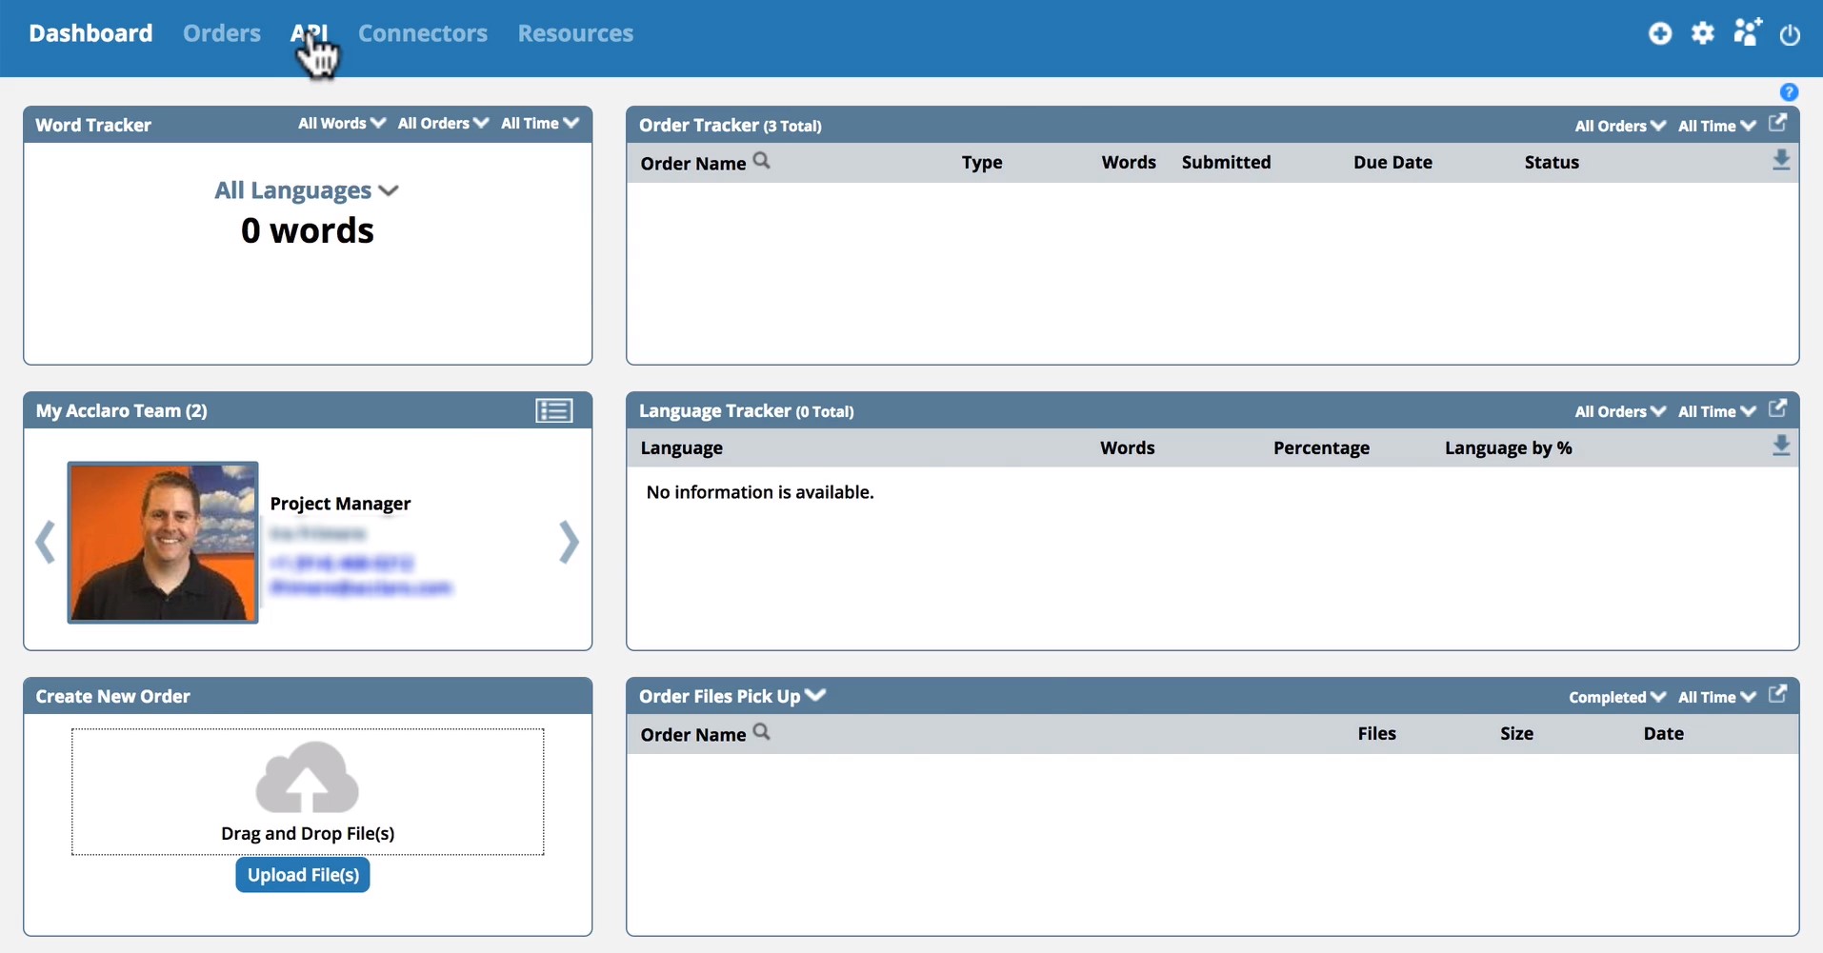Viewport: 1823px width, 953px height.
Task: Search Order Name in Order Tracker
Action: tap(761, 161)
